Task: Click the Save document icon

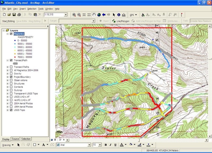Action: click(x=14, y=15)
